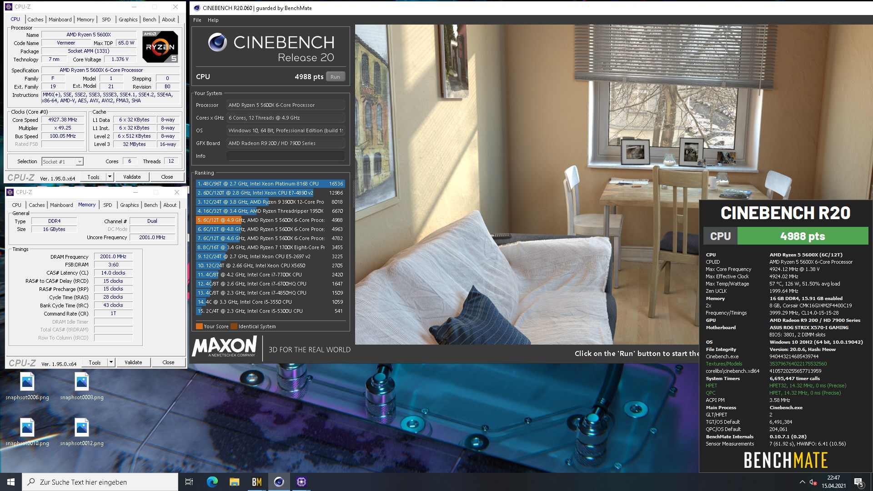Switch to SPD tab in top CPU-Z window
873x491 pixels.
[x=106, y=20]
